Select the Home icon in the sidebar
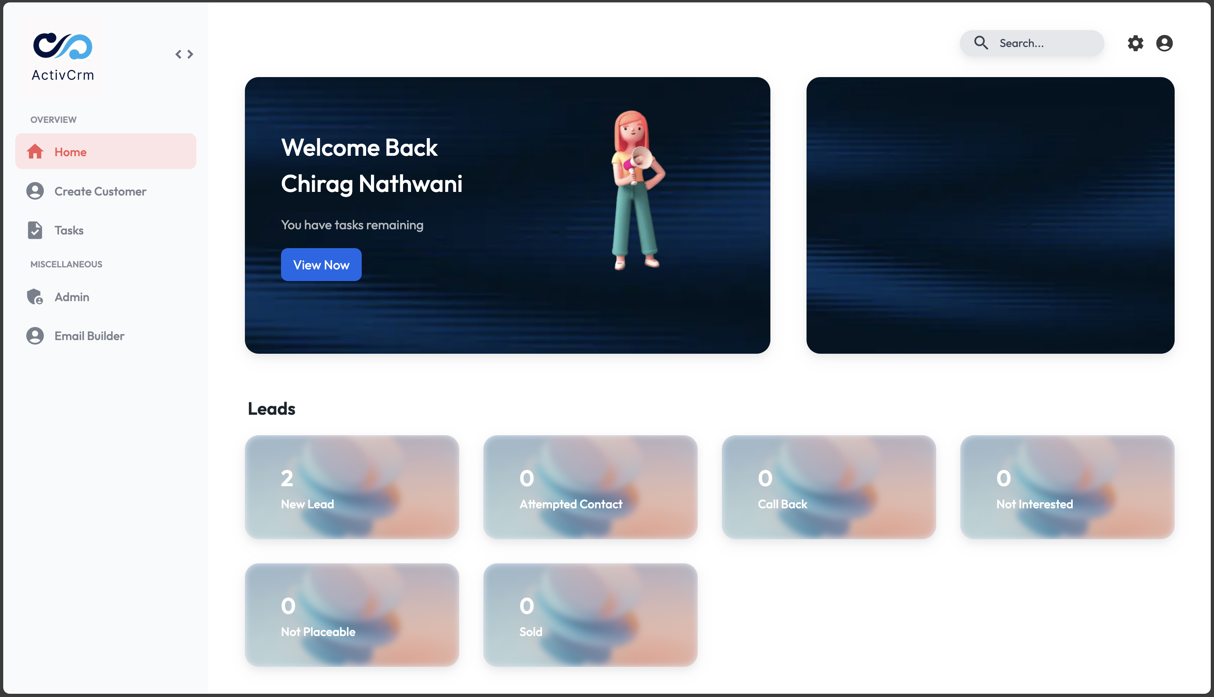 tap(35, 151)
